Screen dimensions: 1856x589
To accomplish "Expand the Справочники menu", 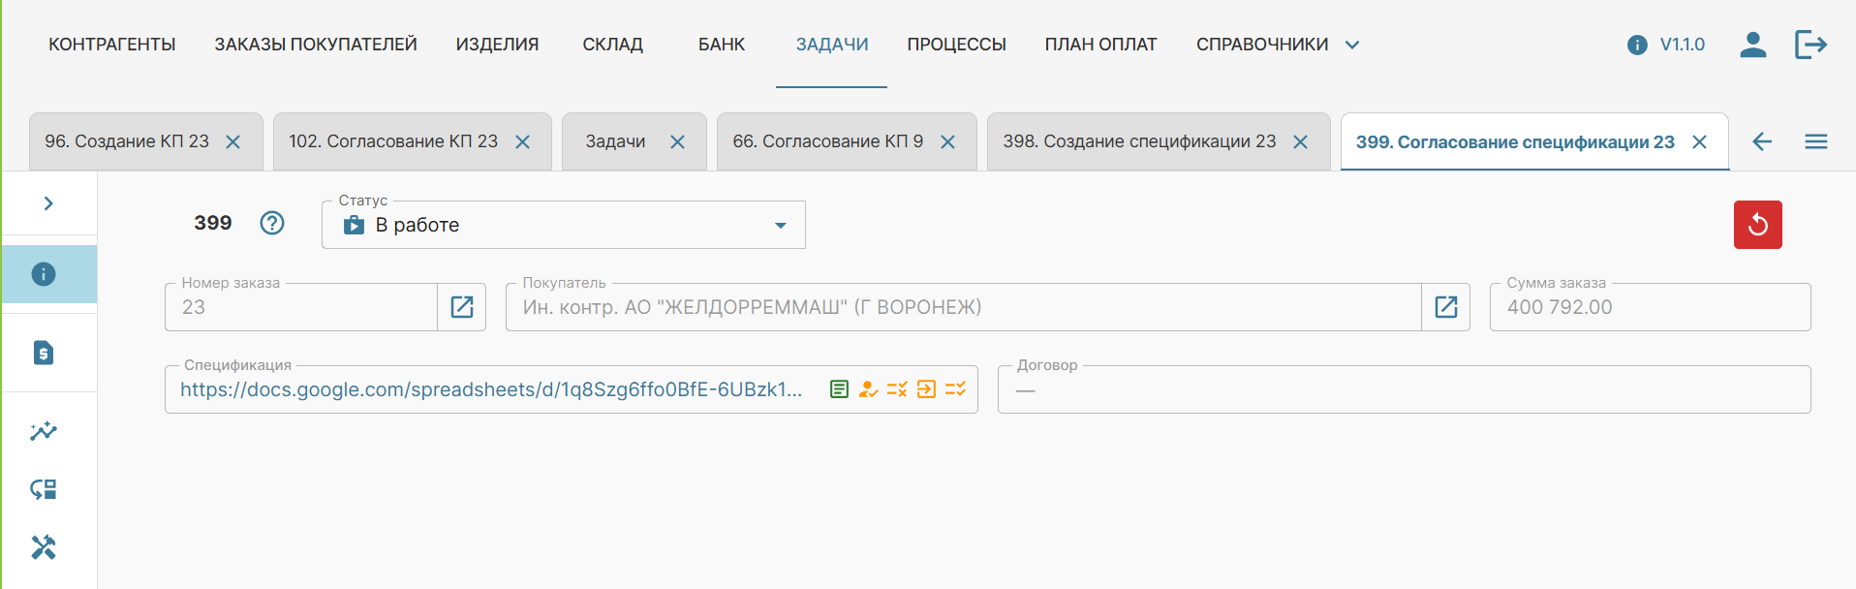I will pos(1277,45).
